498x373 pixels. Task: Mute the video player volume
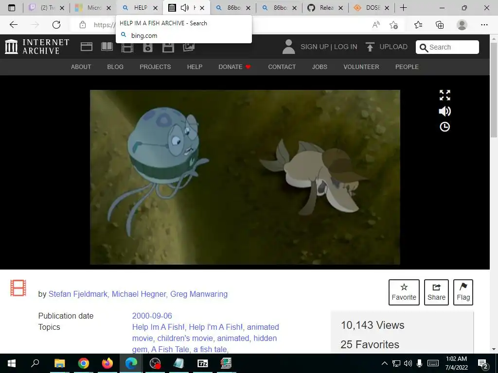[445, 111]
